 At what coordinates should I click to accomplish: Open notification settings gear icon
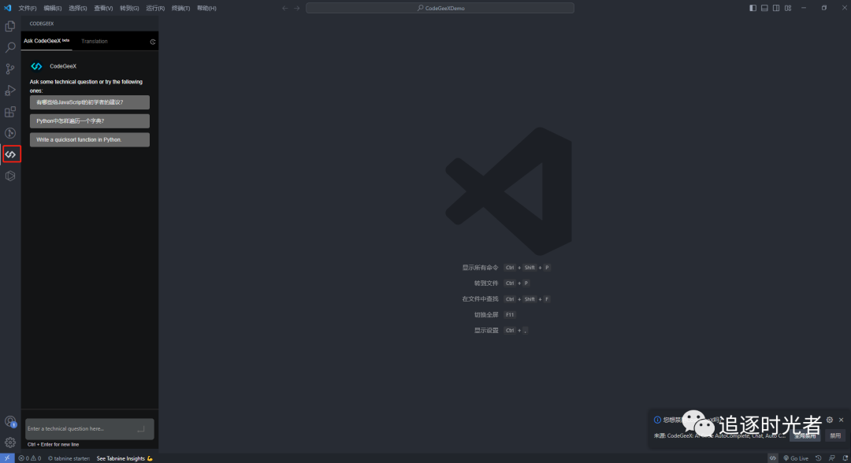829,420
